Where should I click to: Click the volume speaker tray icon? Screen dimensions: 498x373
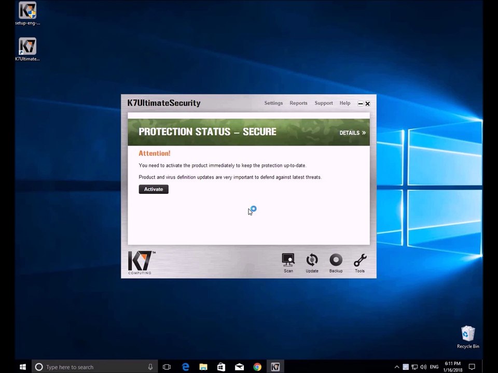tap(423, 367)
